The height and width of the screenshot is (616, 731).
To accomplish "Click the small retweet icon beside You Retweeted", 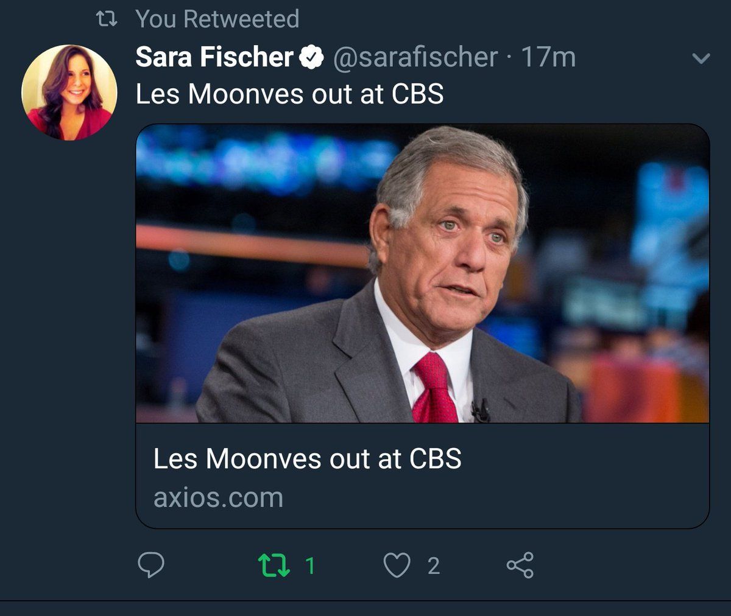I will pos(107,20).
